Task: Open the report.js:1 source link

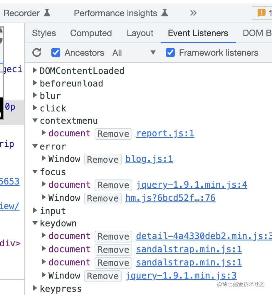Action: 165,134
